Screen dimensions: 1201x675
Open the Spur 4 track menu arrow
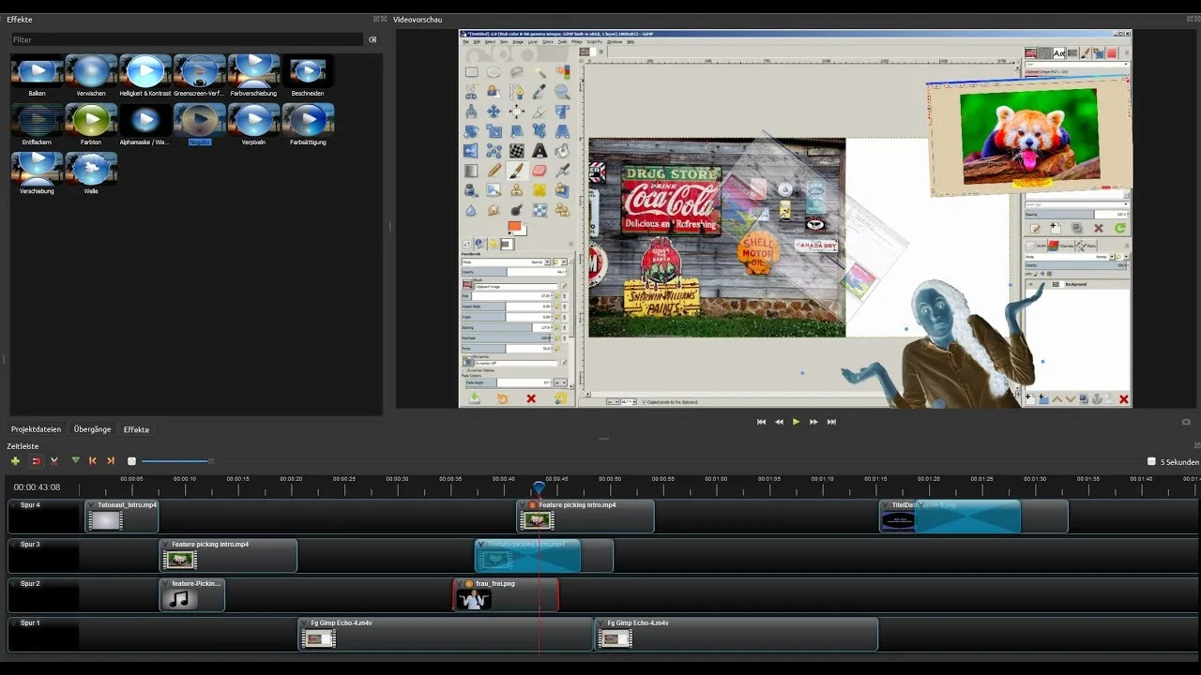coord(14,505)
